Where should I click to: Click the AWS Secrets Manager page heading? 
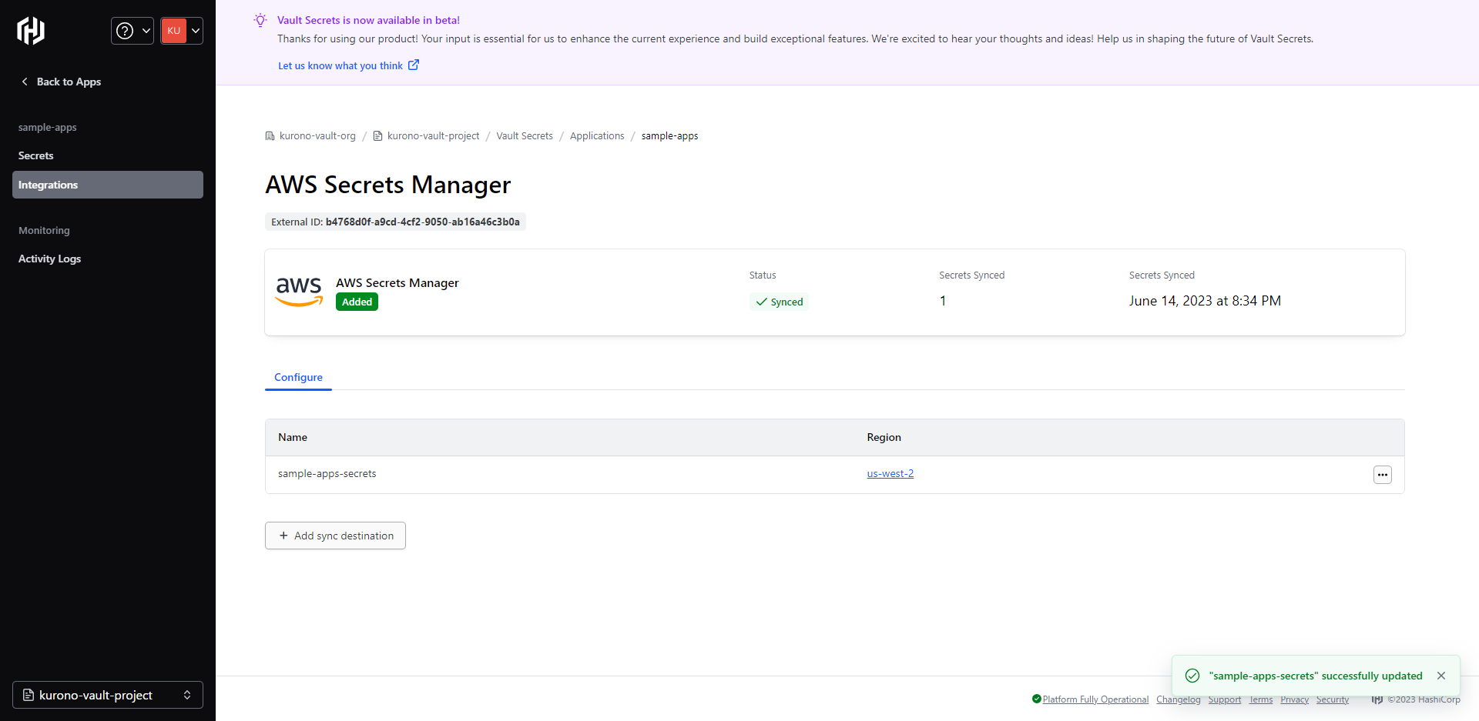tap(388, 185)
